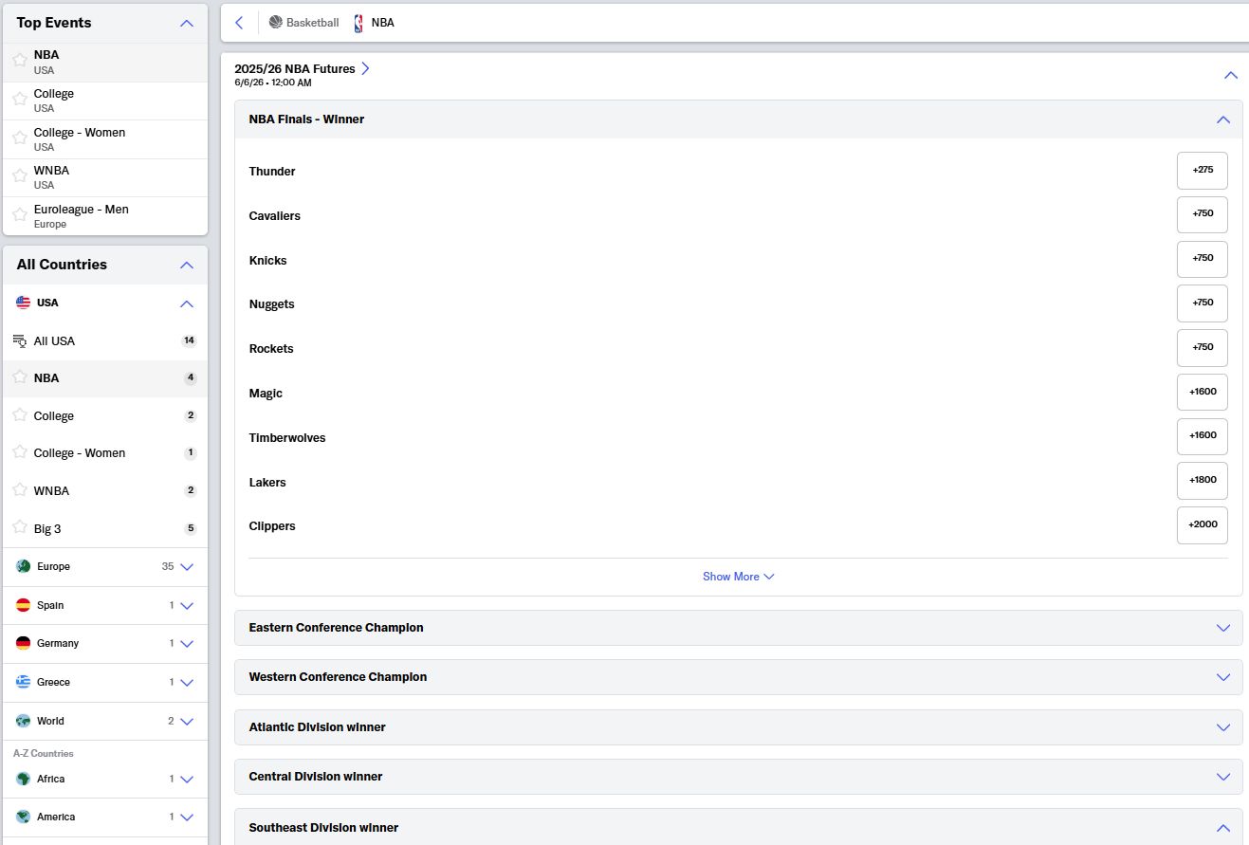
Task: Click the Basketball icon in the breadcrumb
Action: point(276,23)
